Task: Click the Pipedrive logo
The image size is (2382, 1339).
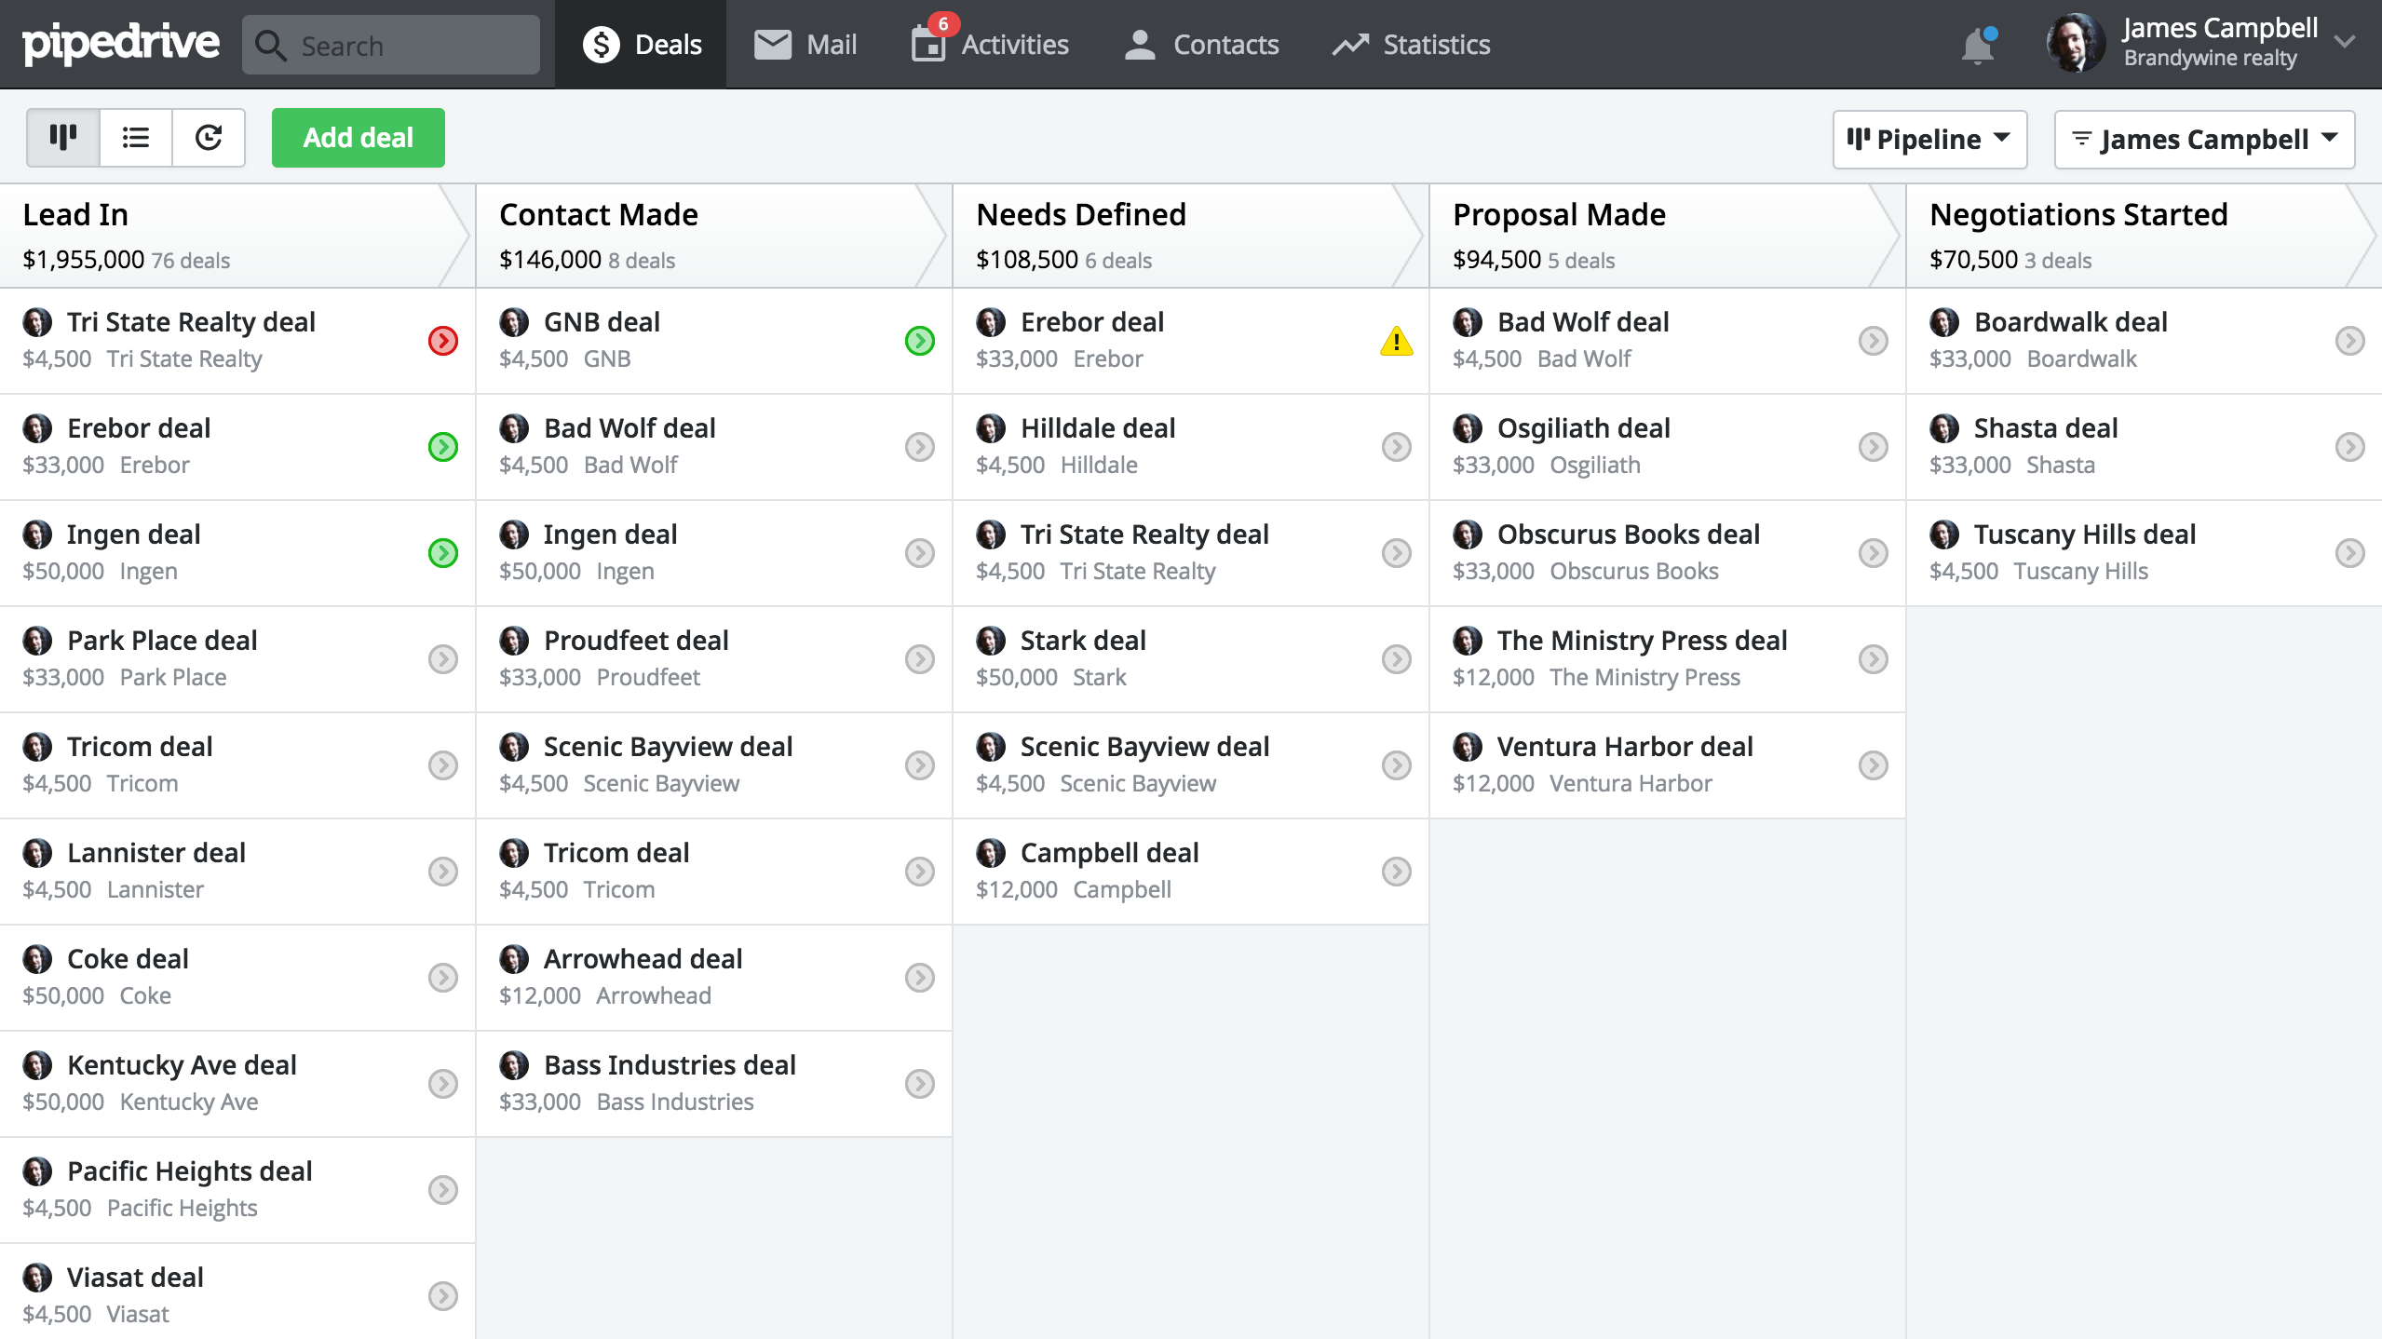Action: (121, 44)
